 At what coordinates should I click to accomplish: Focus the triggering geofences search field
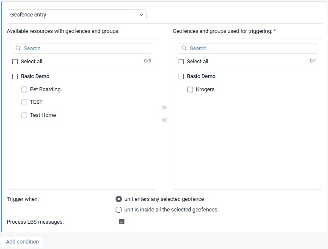[247, 49]
